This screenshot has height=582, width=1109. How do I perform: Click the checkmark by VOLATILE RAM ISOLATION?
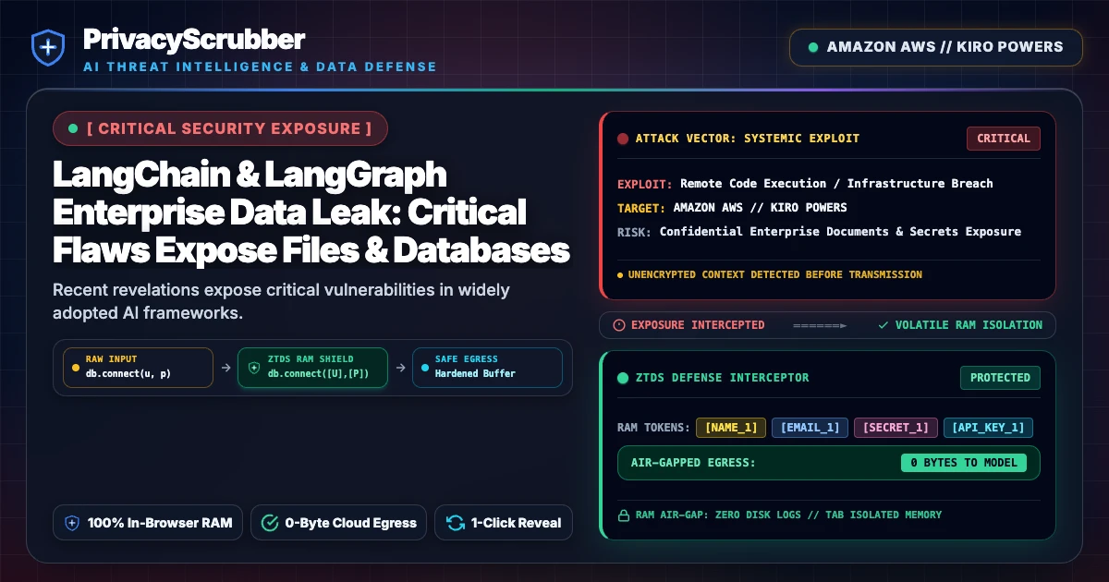click(x=884, y=325)
